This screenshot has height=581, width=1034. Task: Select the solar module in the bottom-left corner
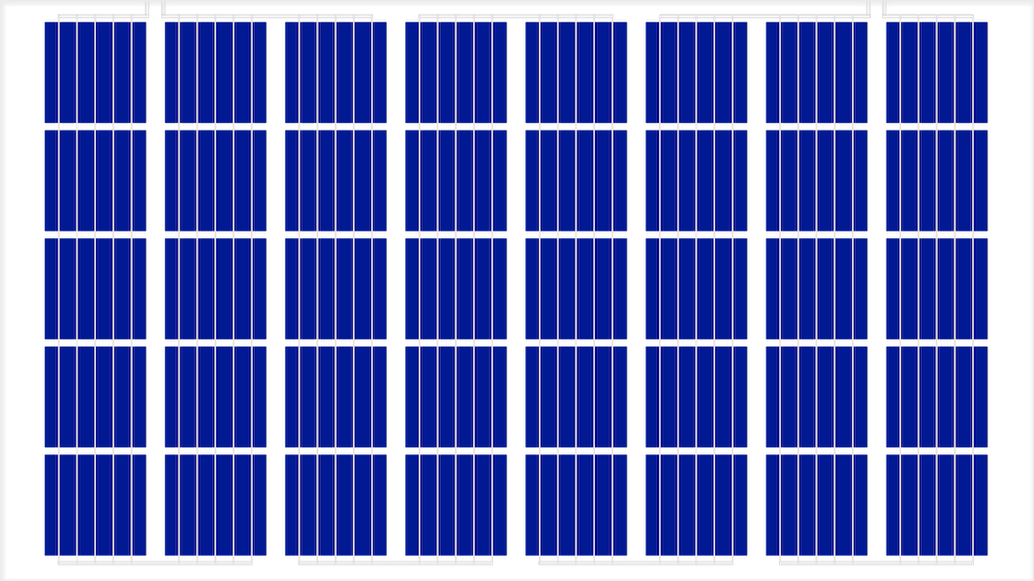[x=95, y=505]
